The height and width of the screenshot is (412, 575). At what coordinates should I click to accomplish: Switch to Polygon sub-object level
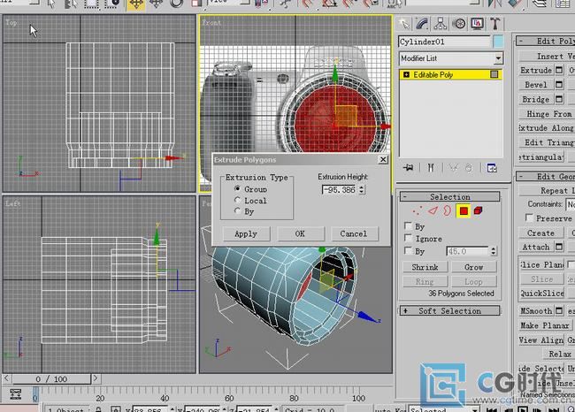464,210
